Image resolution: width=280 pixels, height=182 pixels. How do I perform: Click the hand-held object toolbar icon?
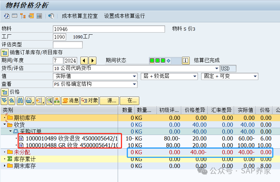[51, 16]
